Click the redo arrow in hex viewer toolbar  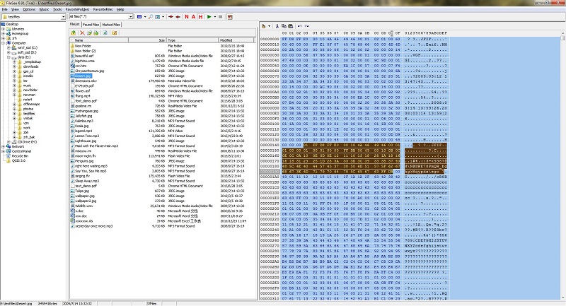click(307, 26)
